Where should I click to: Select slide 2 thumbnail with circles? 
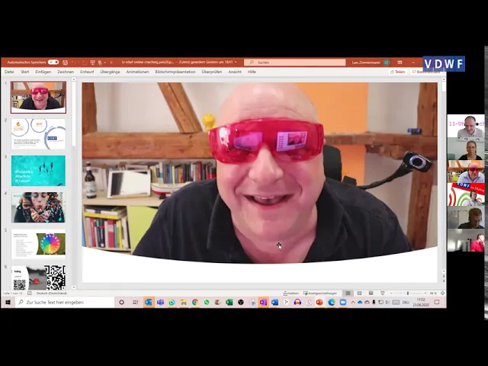click(38, 134)
